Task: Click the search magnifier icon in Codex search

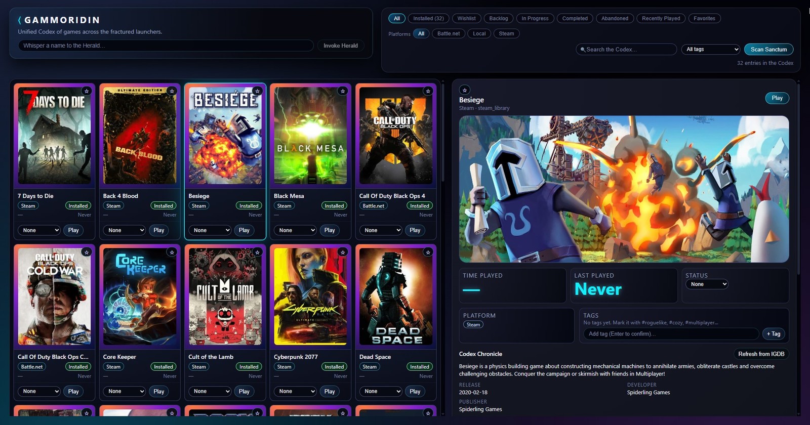Action: (x=583, y=50)
